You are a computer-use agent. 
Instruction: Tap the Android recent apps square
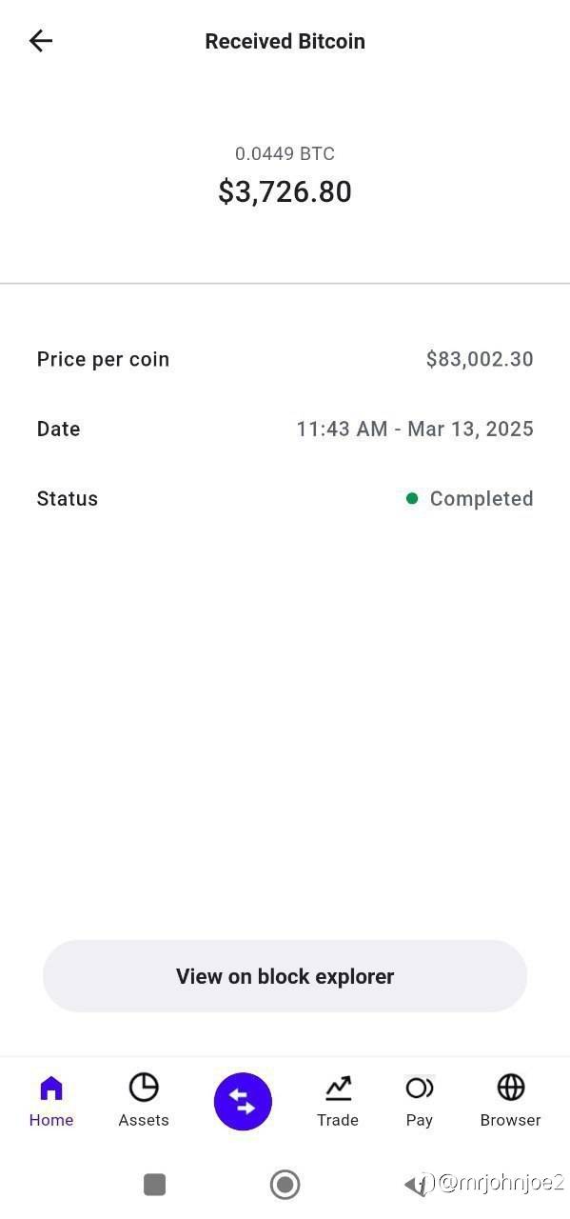coord(154,1184)
